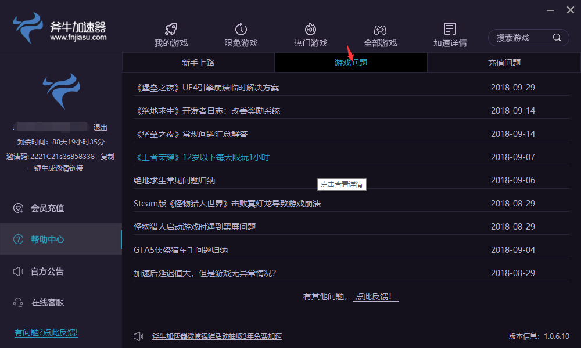Viewport: 581px width, 348px height.
Task: Click the 剩余时间: 88天19小时35分 text
Action: pyautogui.click(x=61, y=142)
